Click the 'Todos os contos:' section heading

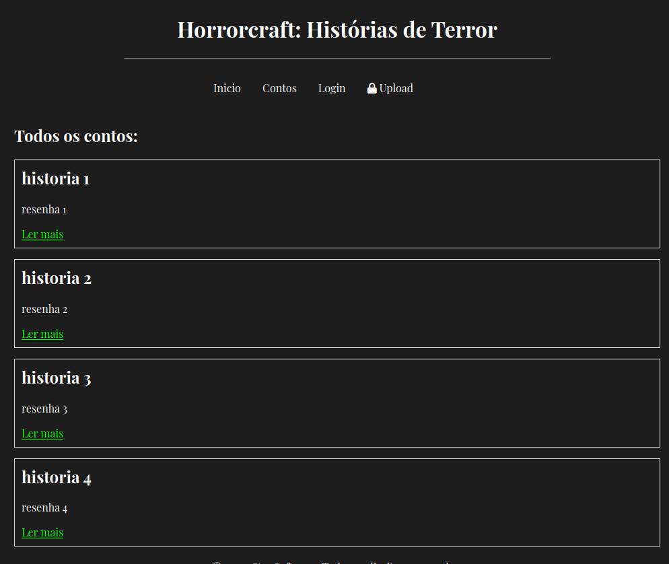pyautogui.click(x=76, y=136)
